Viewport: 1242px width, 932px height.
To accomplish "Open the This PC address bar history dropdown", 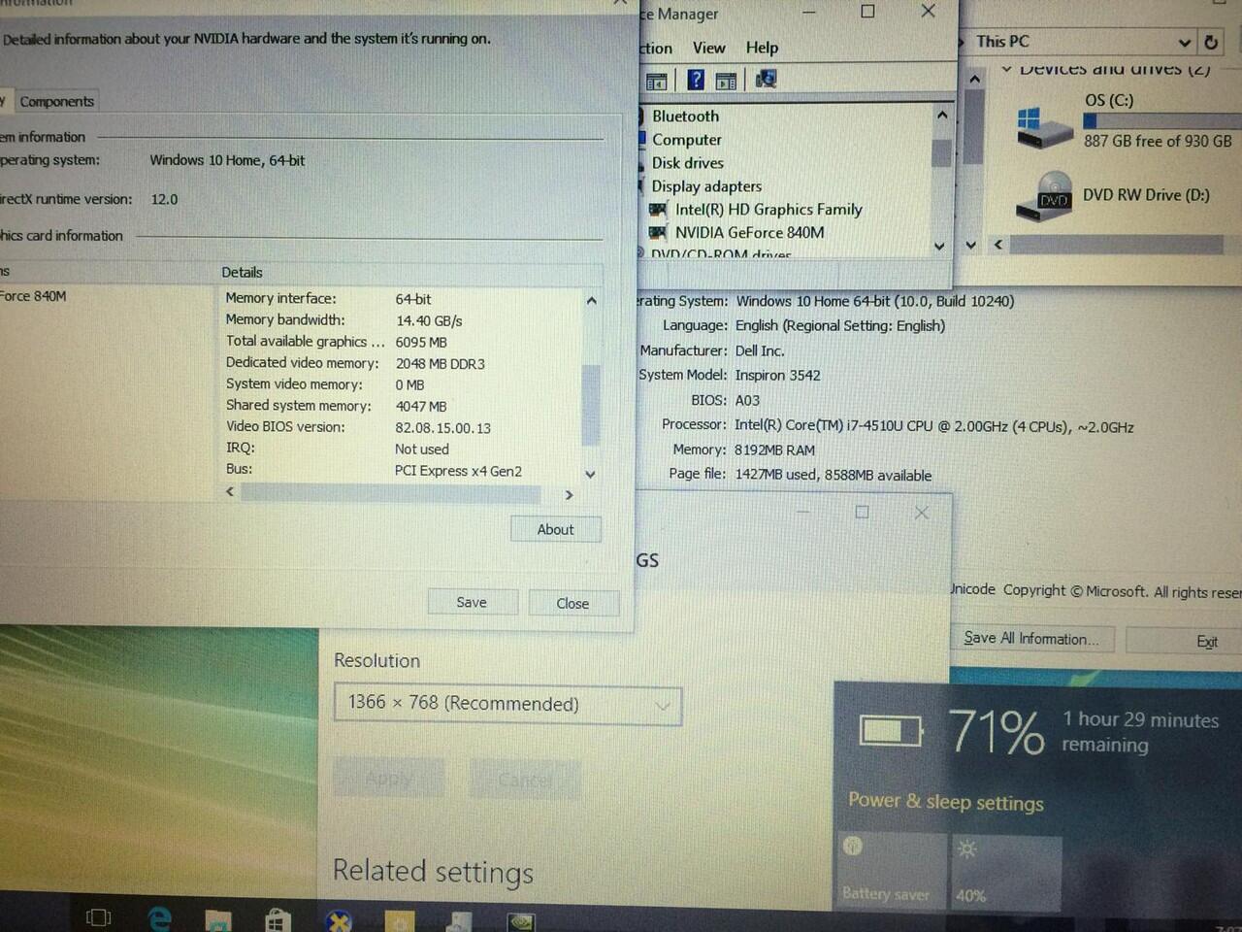I will (1184, 43).
